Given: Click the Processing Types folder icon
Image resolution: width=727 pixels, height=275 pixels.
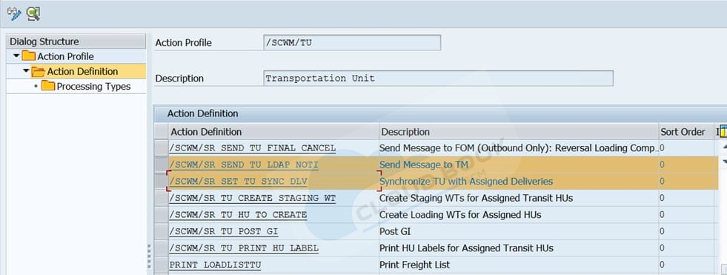Looking at the screenshot, I should pos(48,86).
